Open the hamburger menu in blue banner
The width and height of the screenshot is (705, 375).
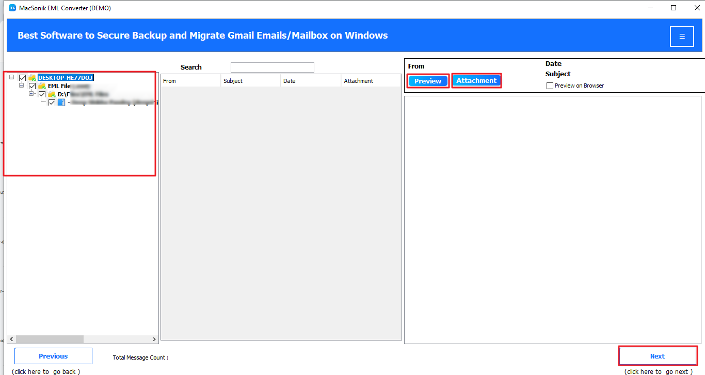tap(682, 37)
